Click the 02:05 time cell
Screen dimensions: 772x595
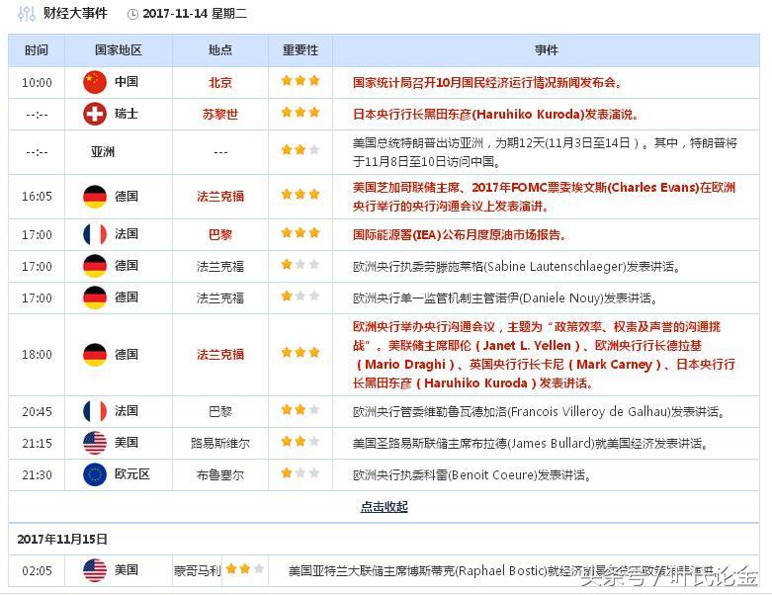(37, 571)
